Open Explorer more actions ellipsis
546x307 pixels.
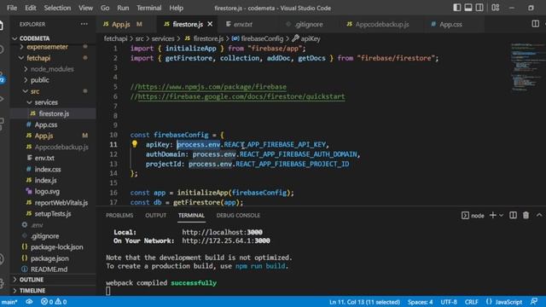click(x=84, y=24)
